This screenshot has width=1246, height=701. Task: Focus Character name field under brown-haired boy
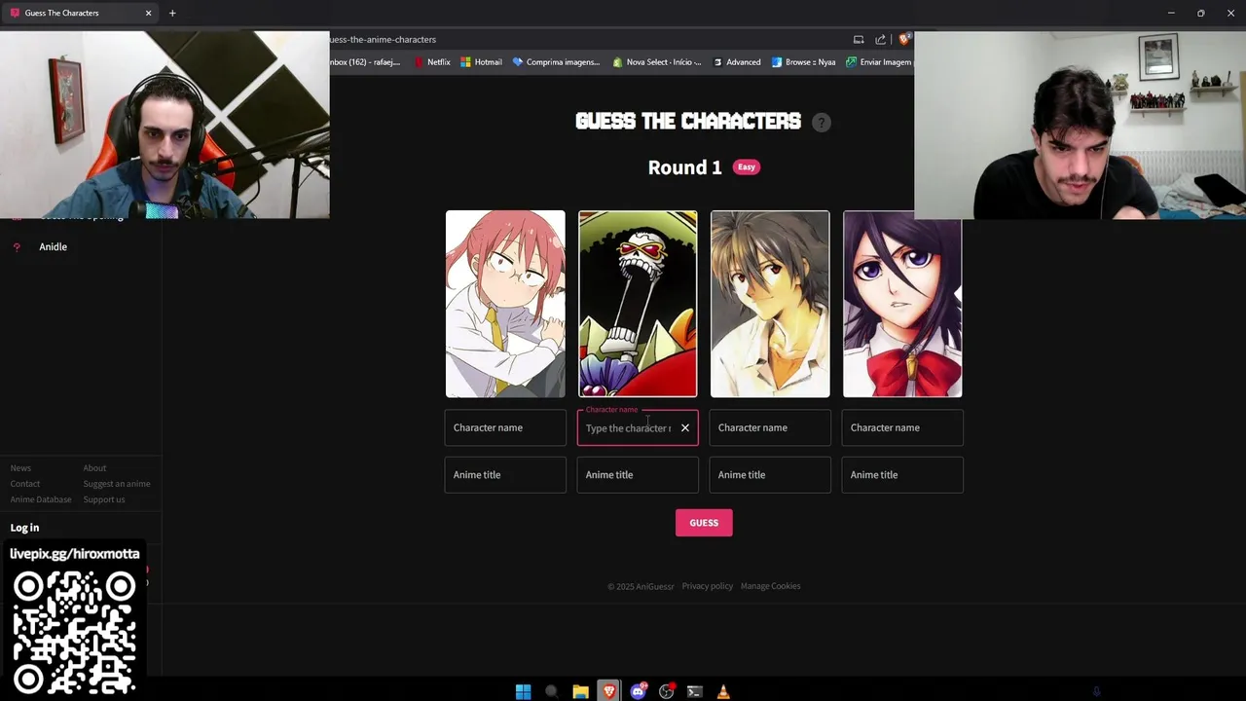[x=770, y=428]
